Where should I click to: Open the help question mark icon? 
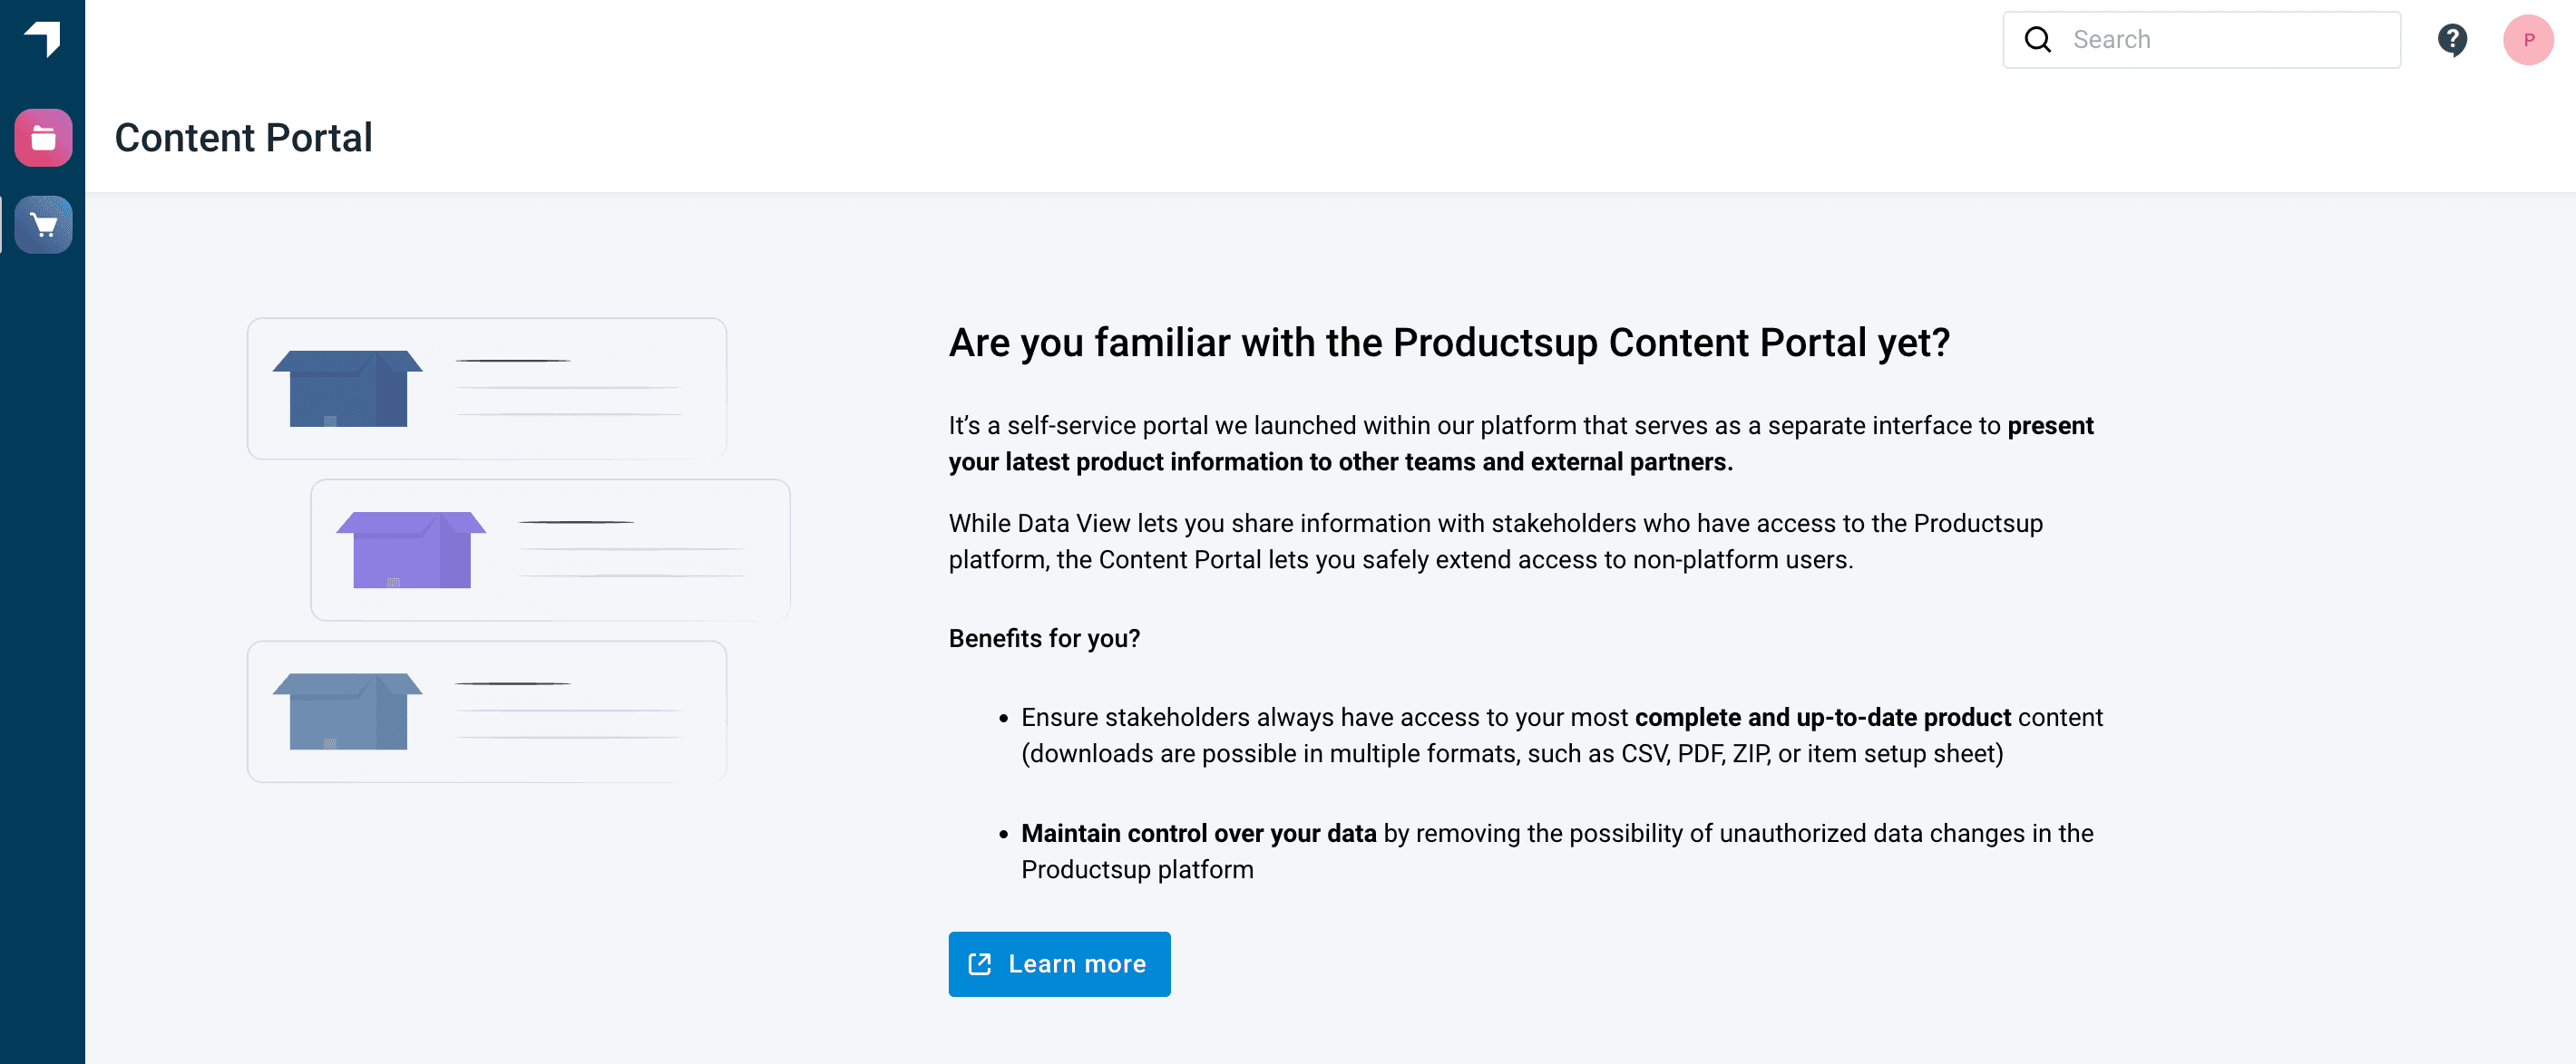click(x=2452, y=40)
